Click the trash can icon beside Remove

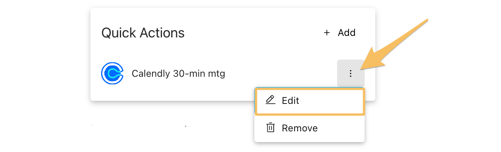coord(270,128)
